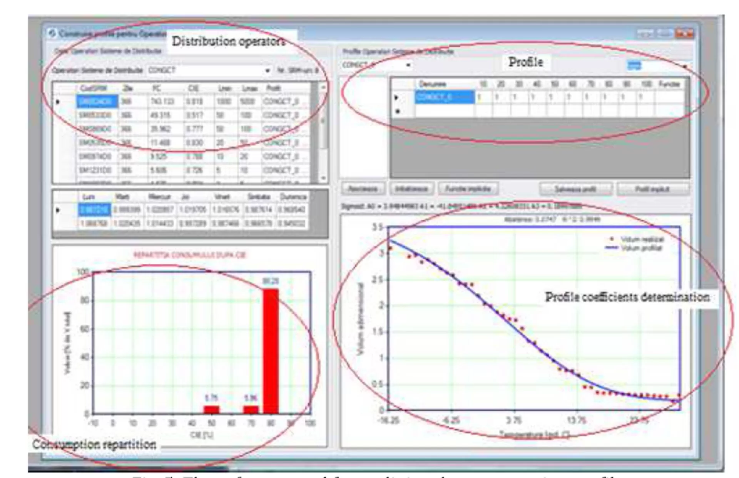Click the Denumire column header in profile grid
The width and height of the screenshot is (739, 478).
pos(433,84)
